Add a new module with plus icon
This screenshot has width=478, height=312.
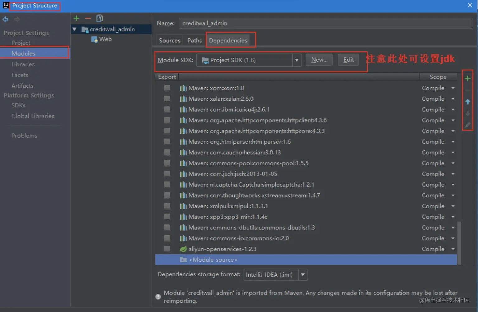tap(77, 18)
